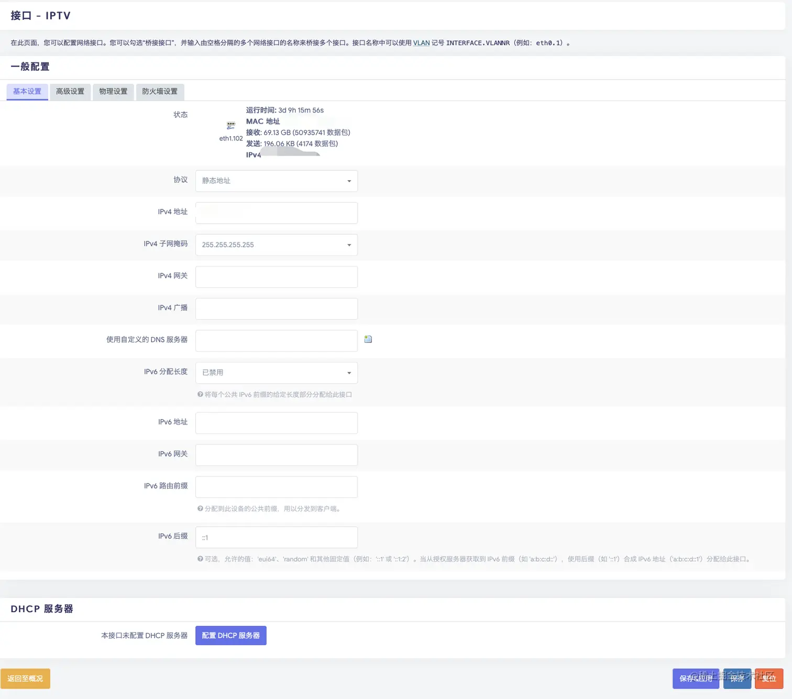Open the 高级设置 tab

[x=70, y=92]
